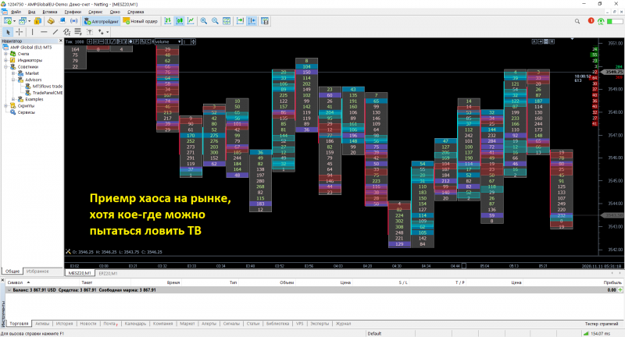Screen dimensions: 625x337
Task: Select the equidistant channel tool
Action: tap(66, 32)
